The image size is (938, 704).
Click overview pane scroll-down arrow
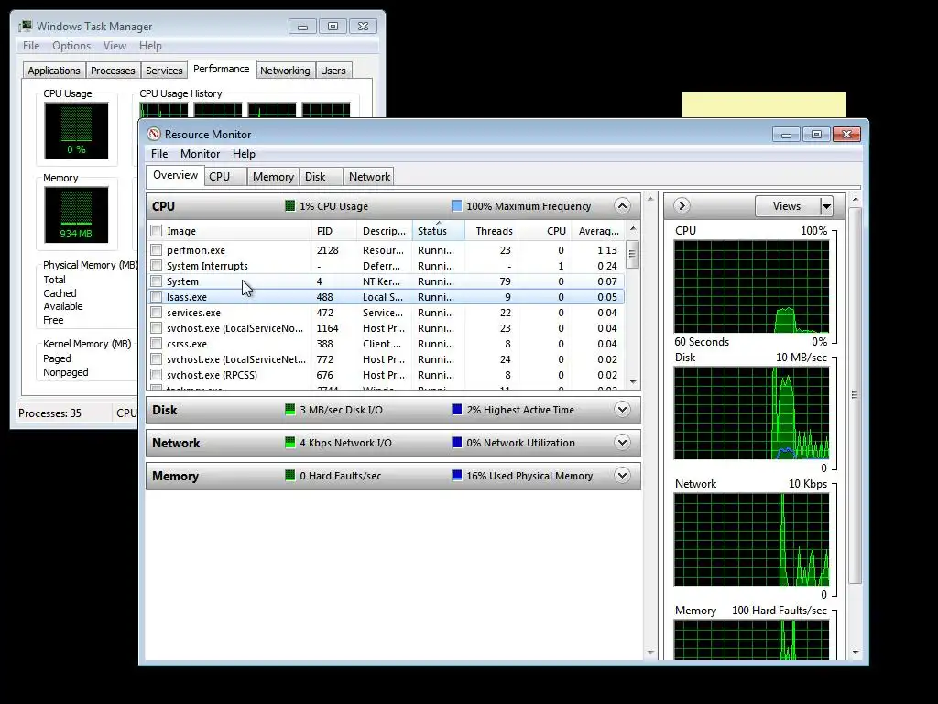pyautogui.click(x=651, y=653)
